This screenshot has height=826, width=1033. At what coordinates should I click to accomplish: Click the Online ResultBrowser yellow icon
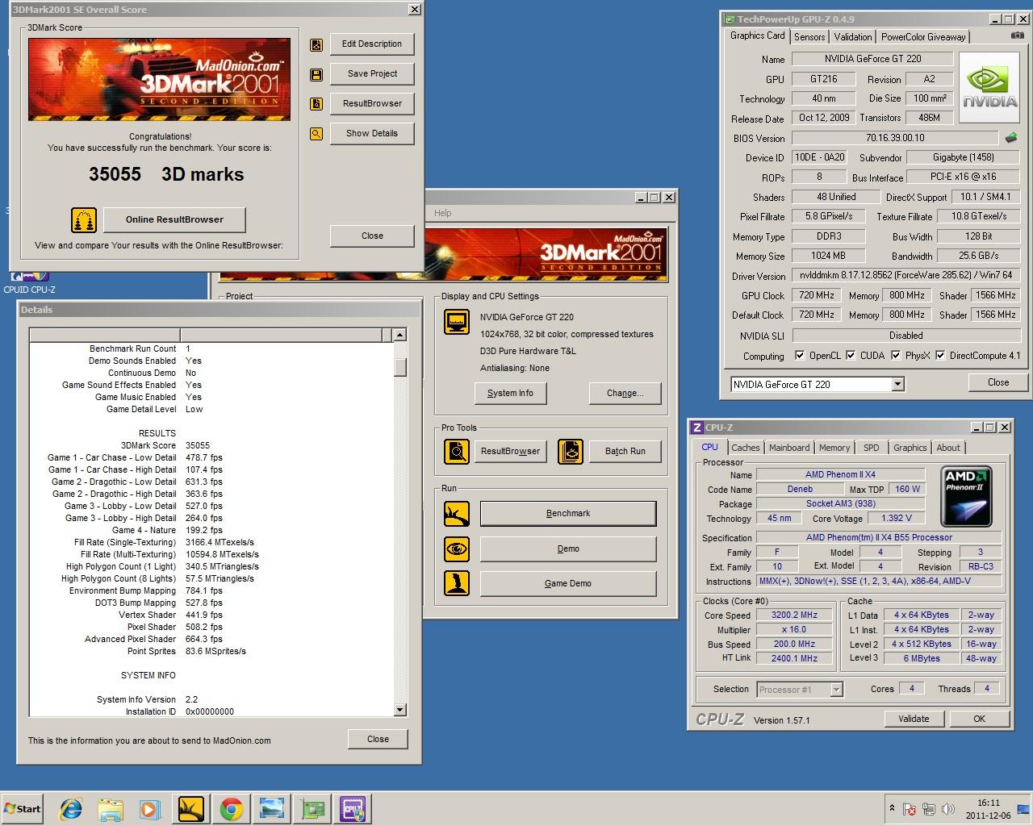[x=84, y=219]
